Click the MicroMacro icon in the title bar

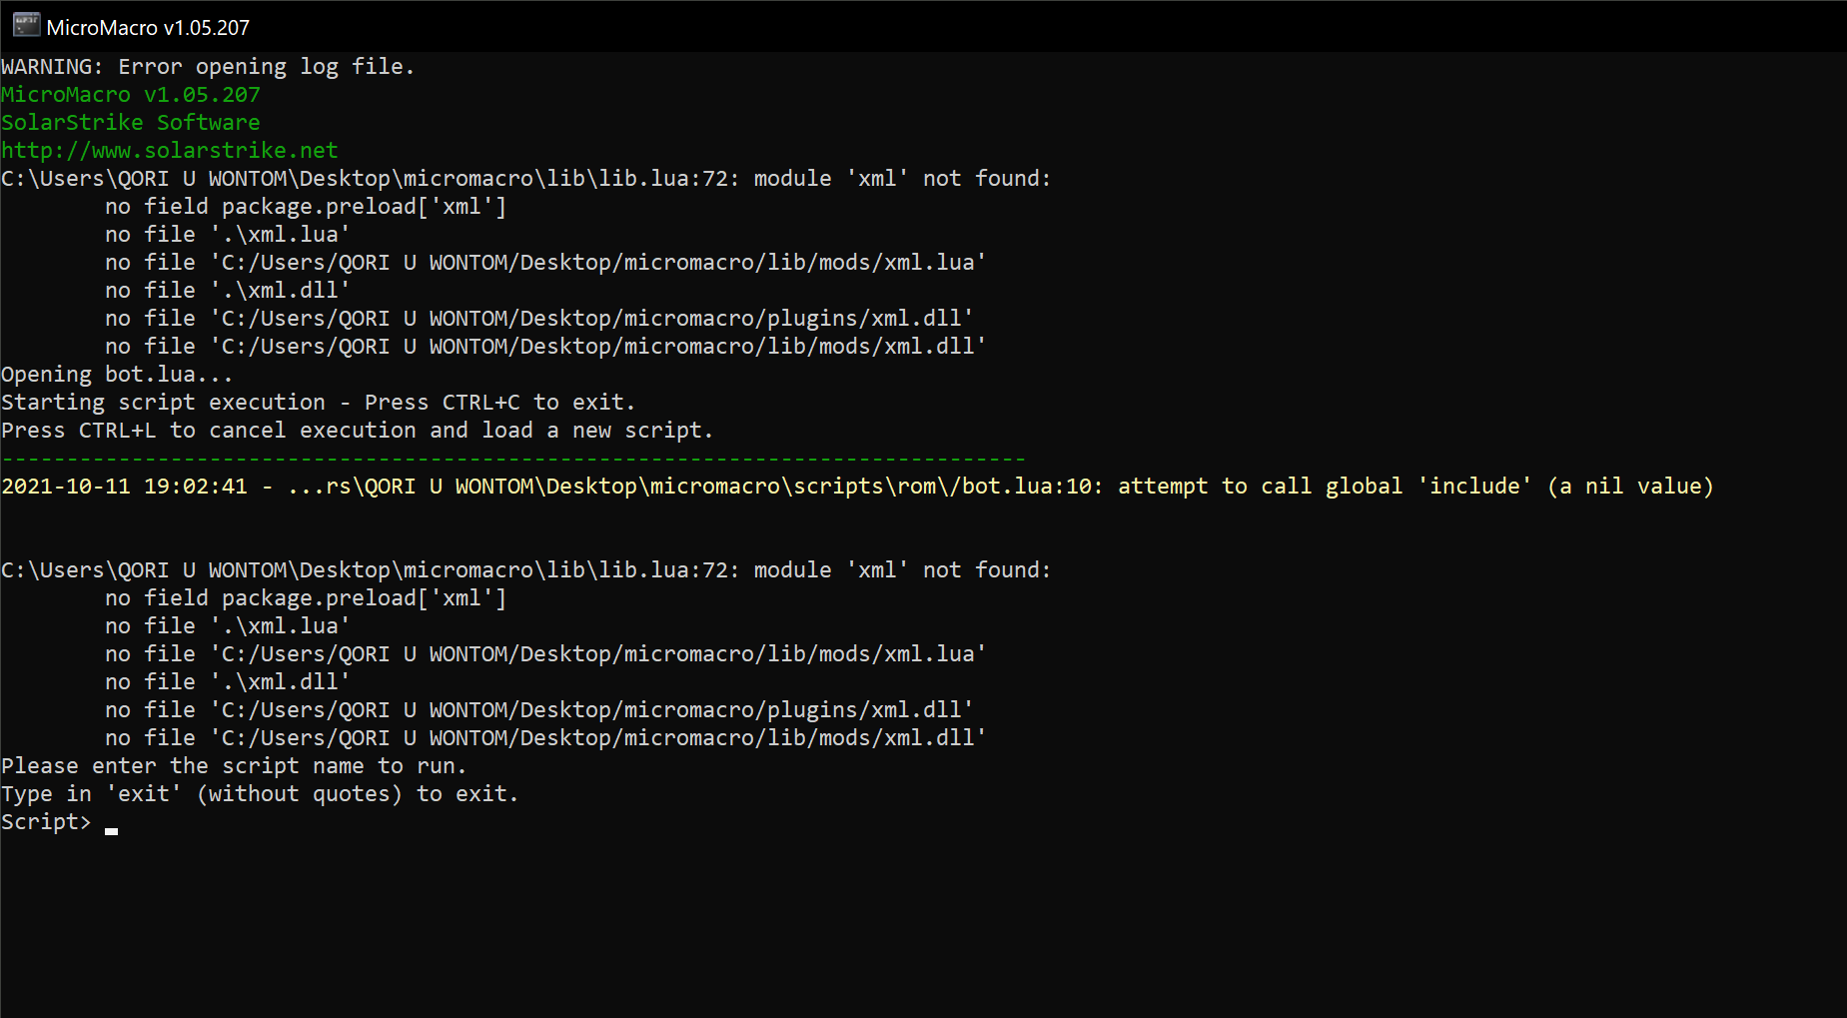tap(26, 25)
